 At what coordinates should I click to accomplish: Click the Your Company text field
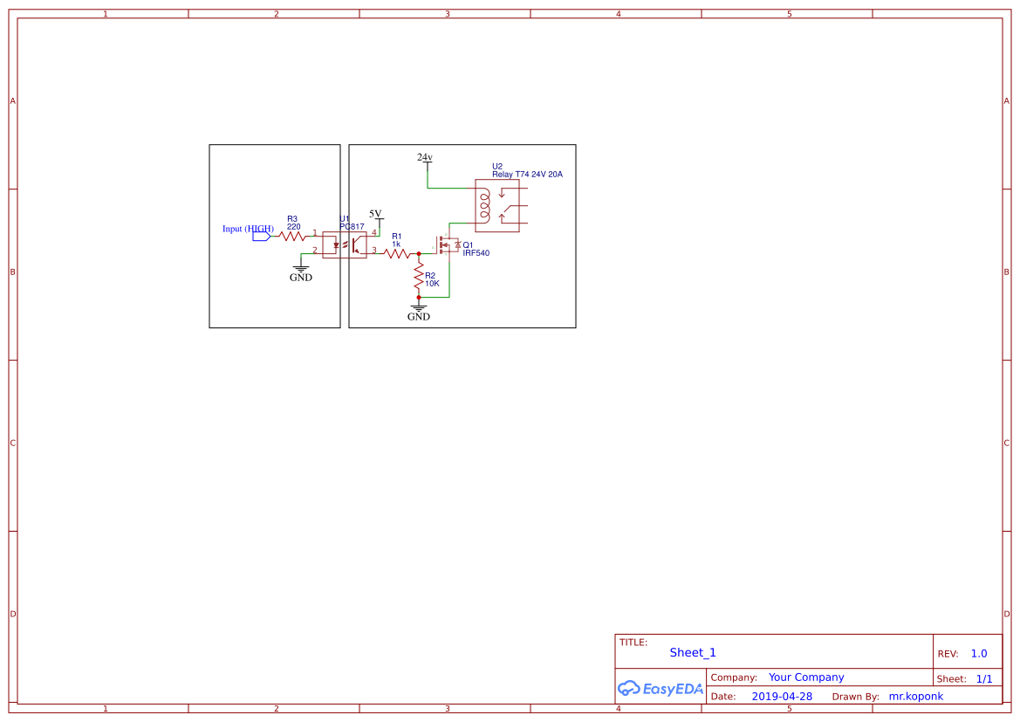pyautogui.click(x=806, y=677)
